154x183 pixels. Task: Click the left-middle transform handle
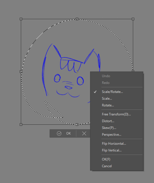tap(21, 72)
